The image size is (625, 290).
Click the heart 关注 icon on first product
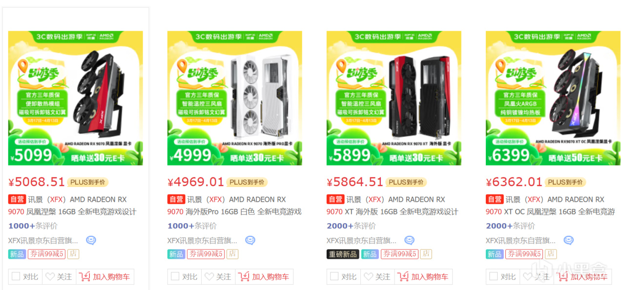tap(50, 276)
